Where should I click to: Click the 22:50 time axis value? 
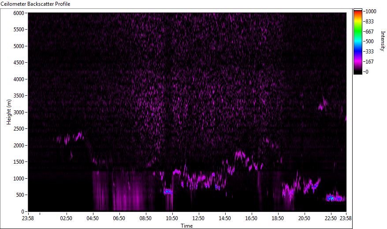pos(331,218)
